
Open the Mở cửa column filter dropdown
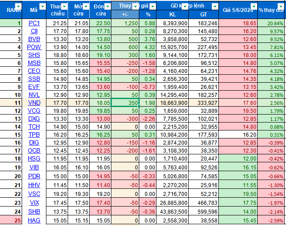[86, 7]
